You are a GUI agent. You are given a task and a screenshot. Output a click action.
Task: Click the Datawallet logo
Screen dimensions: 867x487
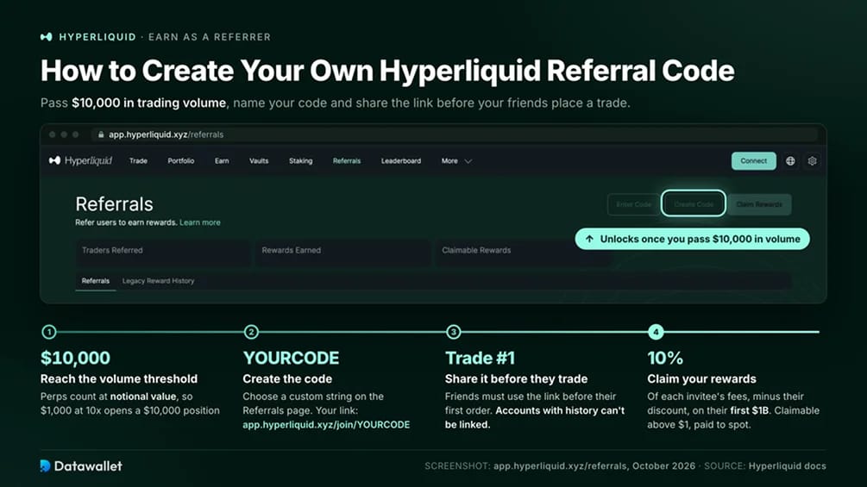[x=81, y=466]
